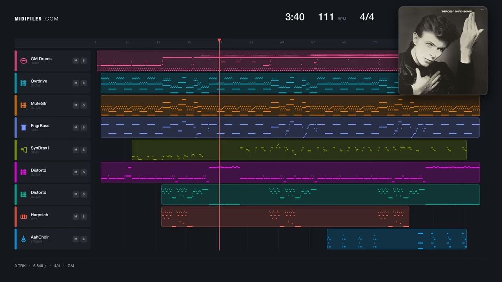Mute the GM Drums track
502x282 pixels.
tap(76, 61)
